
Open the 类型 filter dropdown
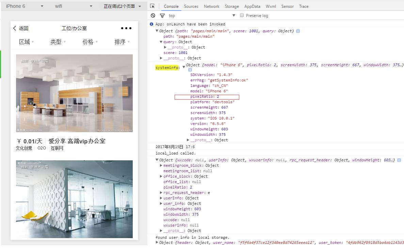point(58,42)
